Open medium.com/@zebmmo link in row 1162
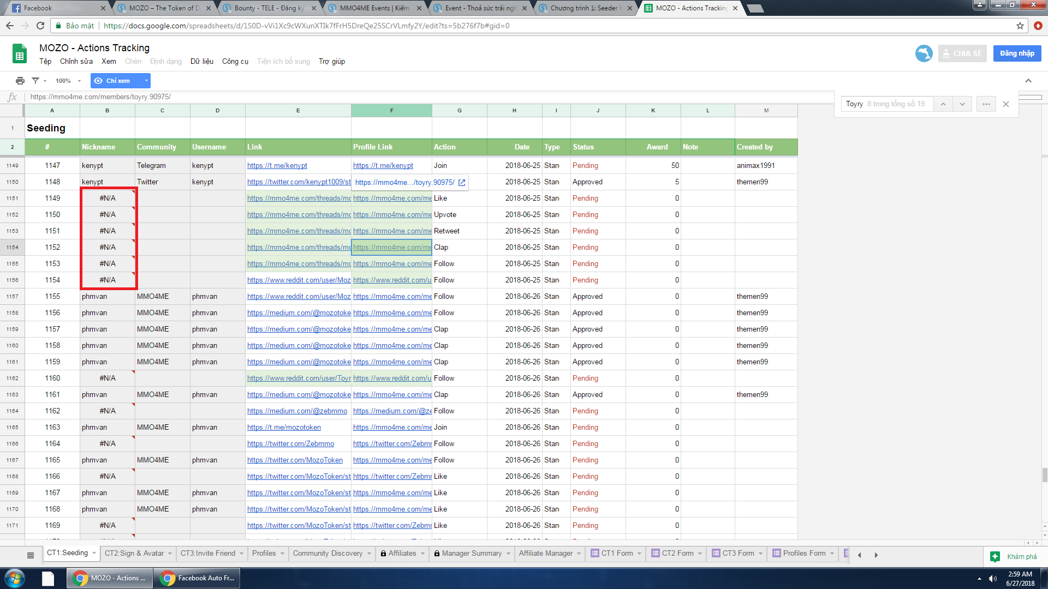The width and height of the screenshot is (1048, 589). (x=297, y=411)
